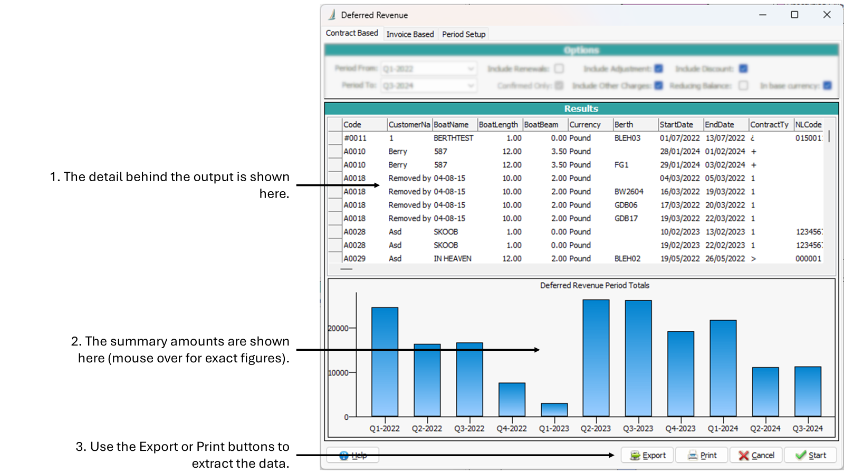Screen dimensions: 844x474
Task: Click the Print button printer icon
Action: 693,456
